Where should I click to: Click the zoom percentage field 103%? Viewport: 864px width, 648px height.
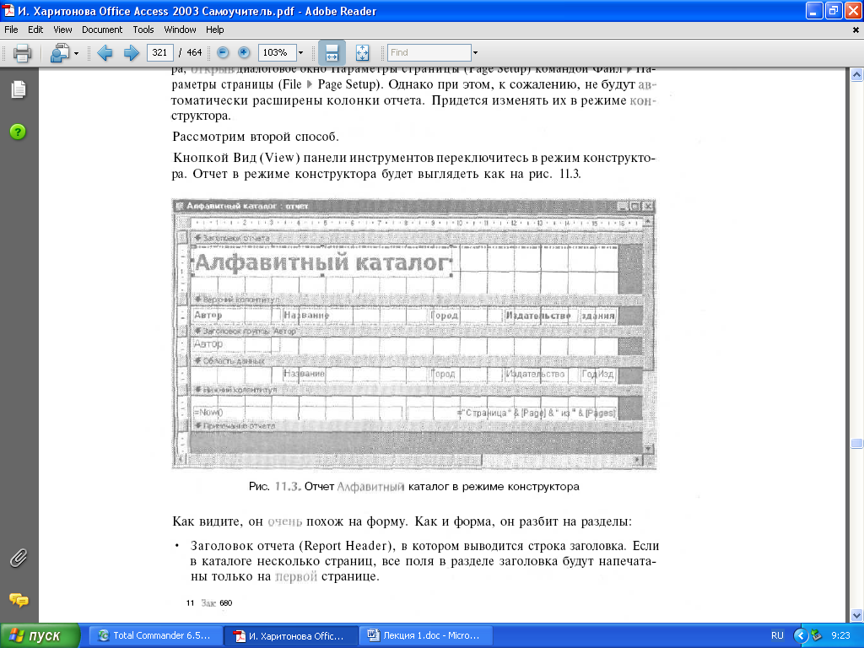pyautogui.click(x=277, y=52)
